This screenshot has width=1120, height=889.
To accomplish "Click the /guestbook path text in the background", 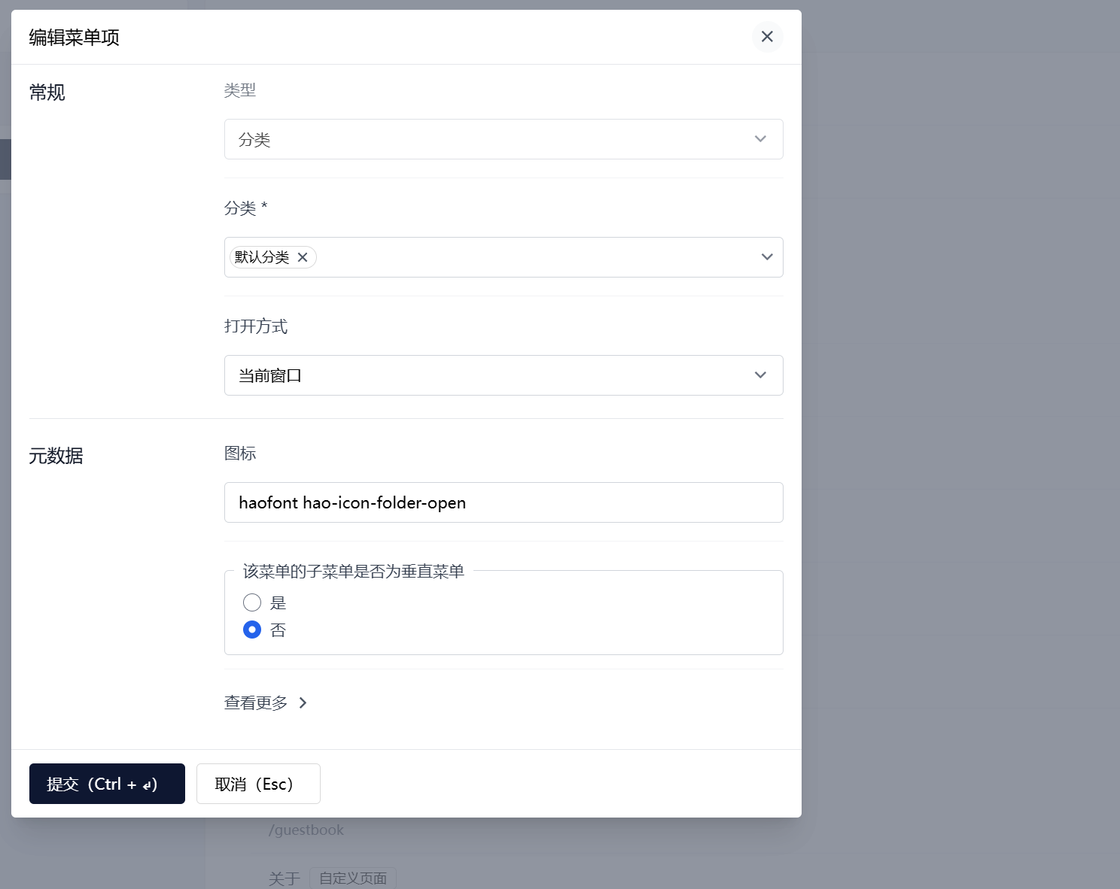I will 306,830.
